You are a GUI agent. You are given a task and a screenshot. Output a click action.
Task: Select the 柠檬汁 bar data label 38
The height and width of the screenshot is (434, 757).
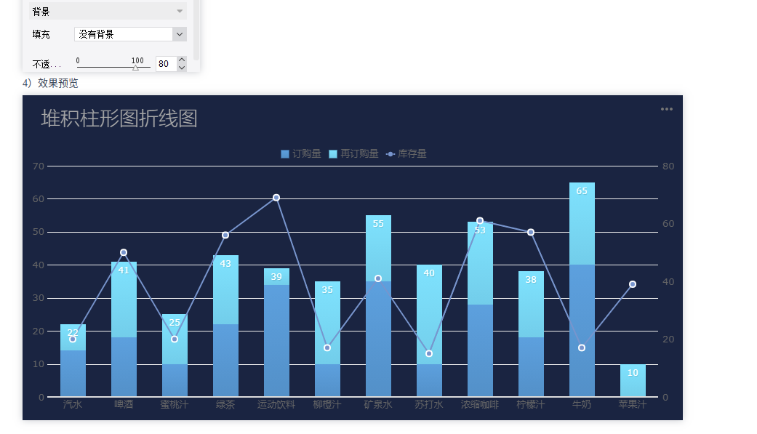coord(531,279)
